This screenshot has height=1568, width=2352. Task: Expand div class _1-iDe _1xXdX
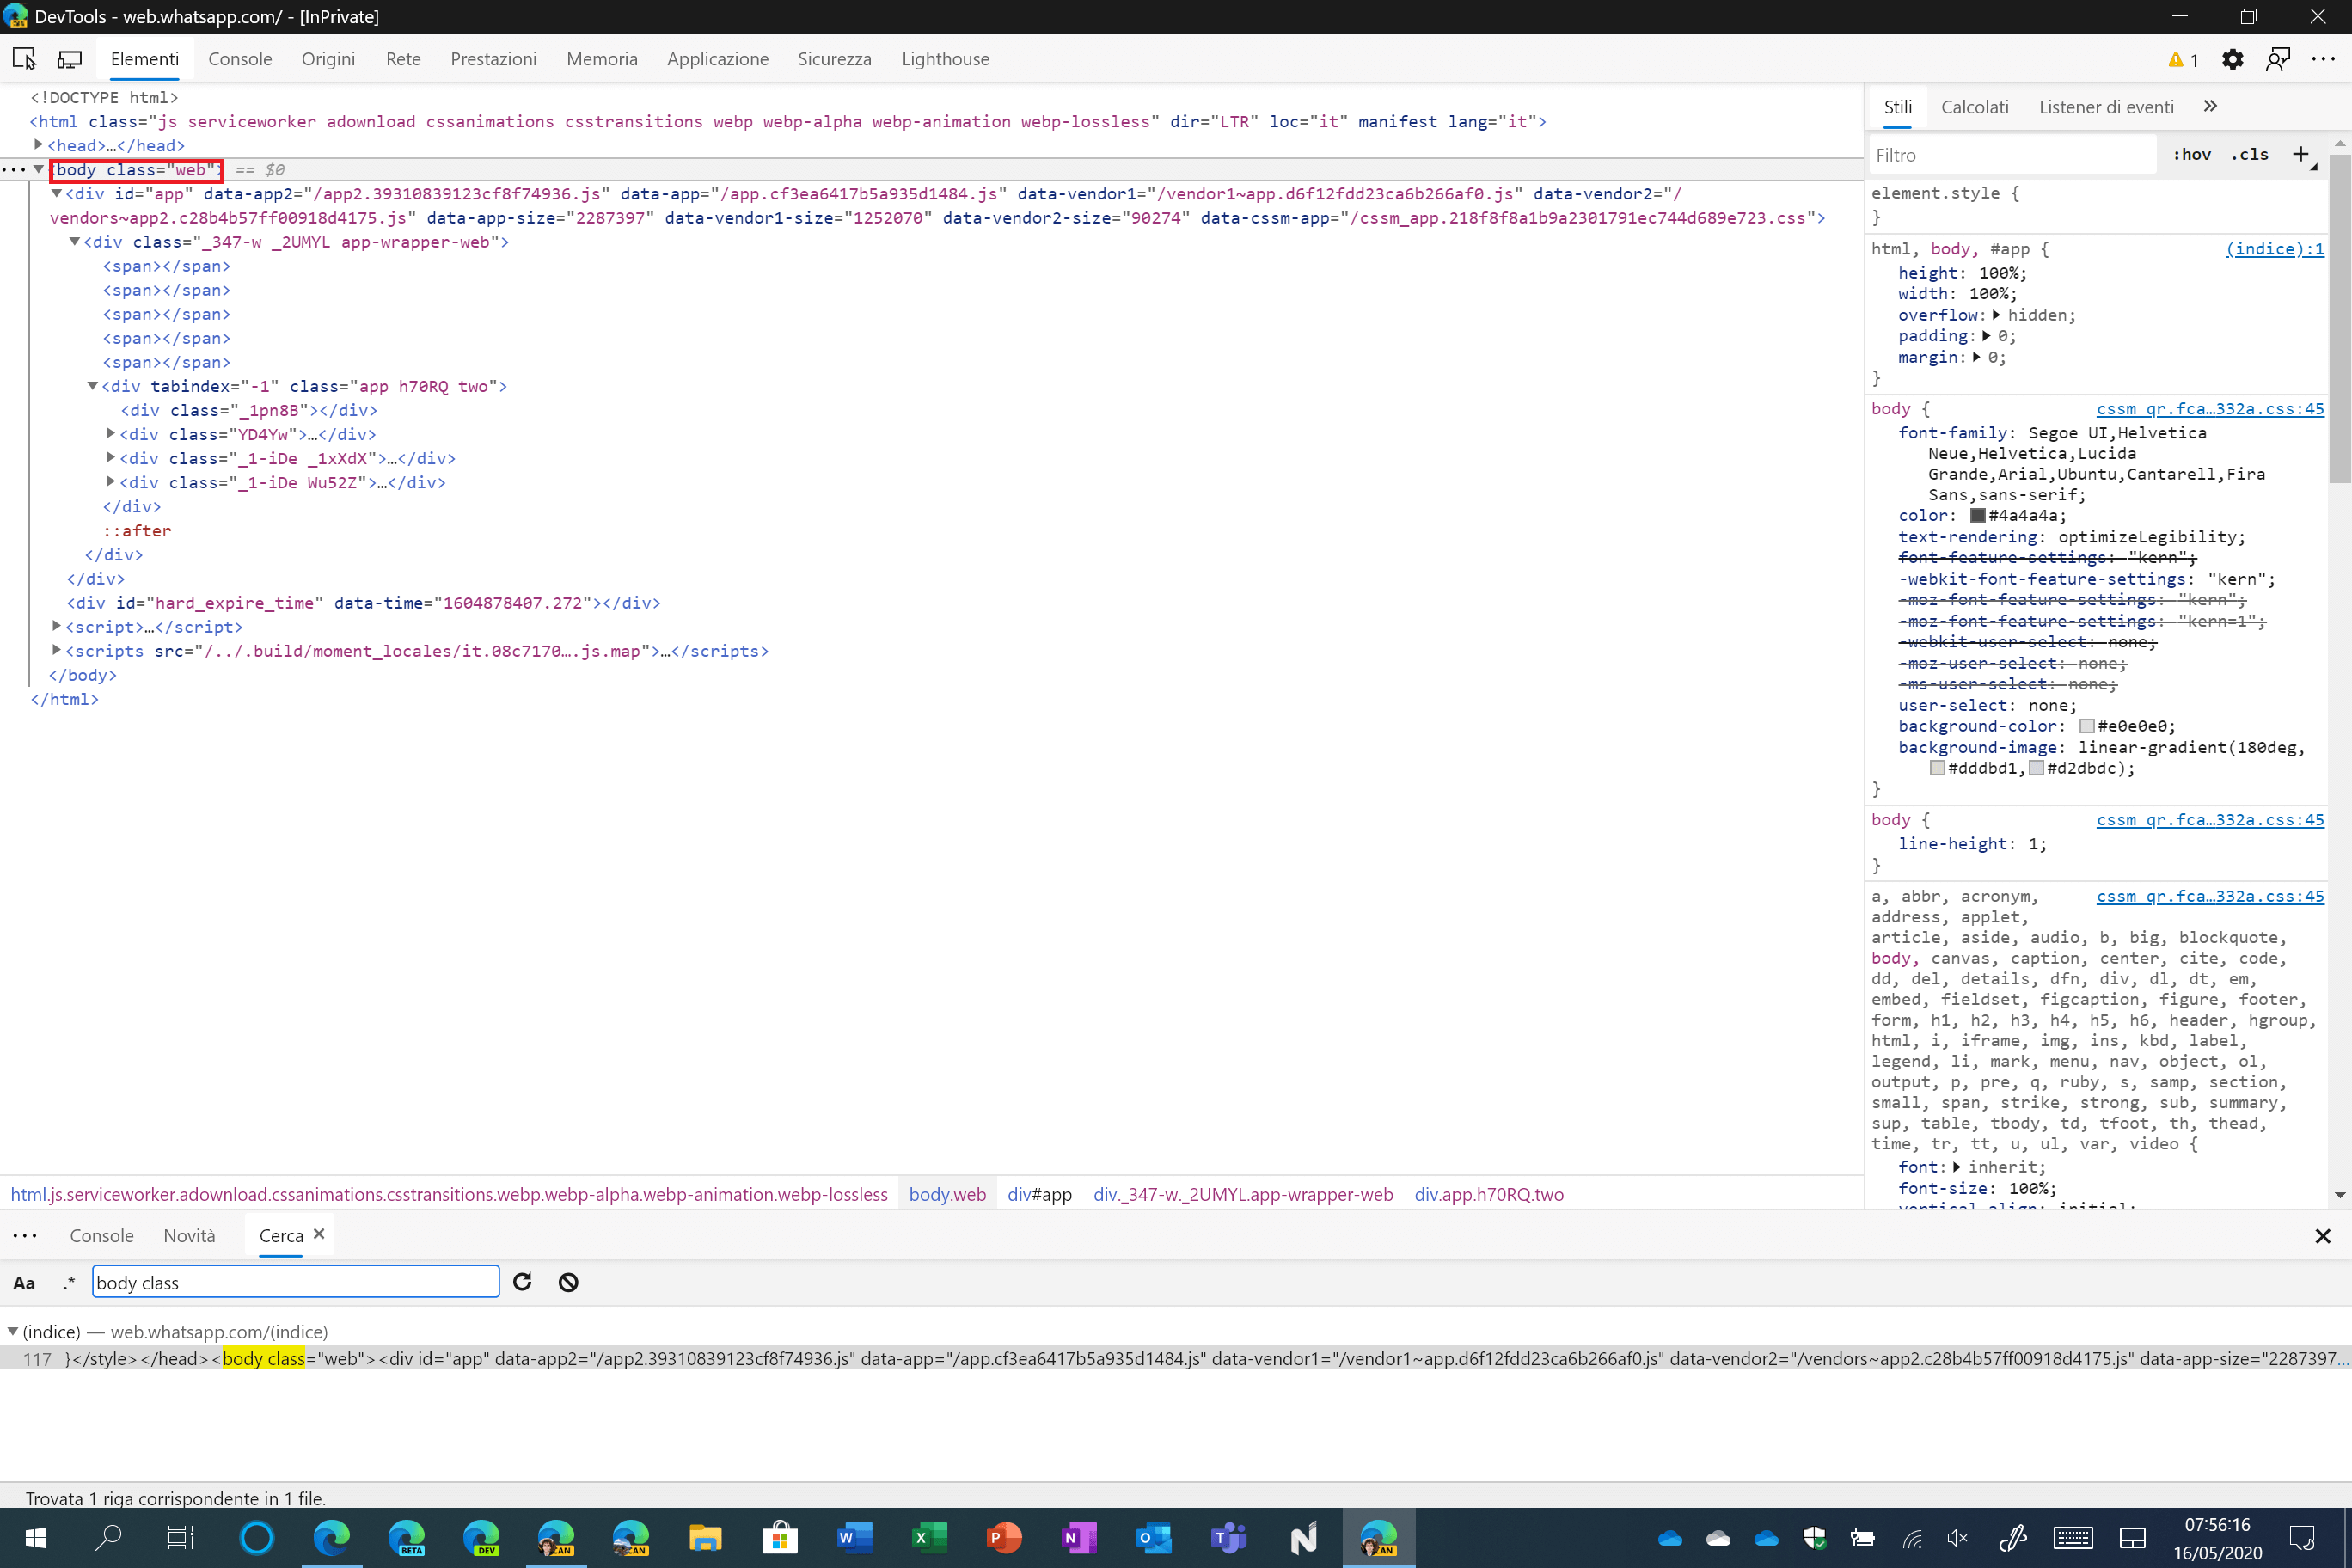tap(111, 457)
